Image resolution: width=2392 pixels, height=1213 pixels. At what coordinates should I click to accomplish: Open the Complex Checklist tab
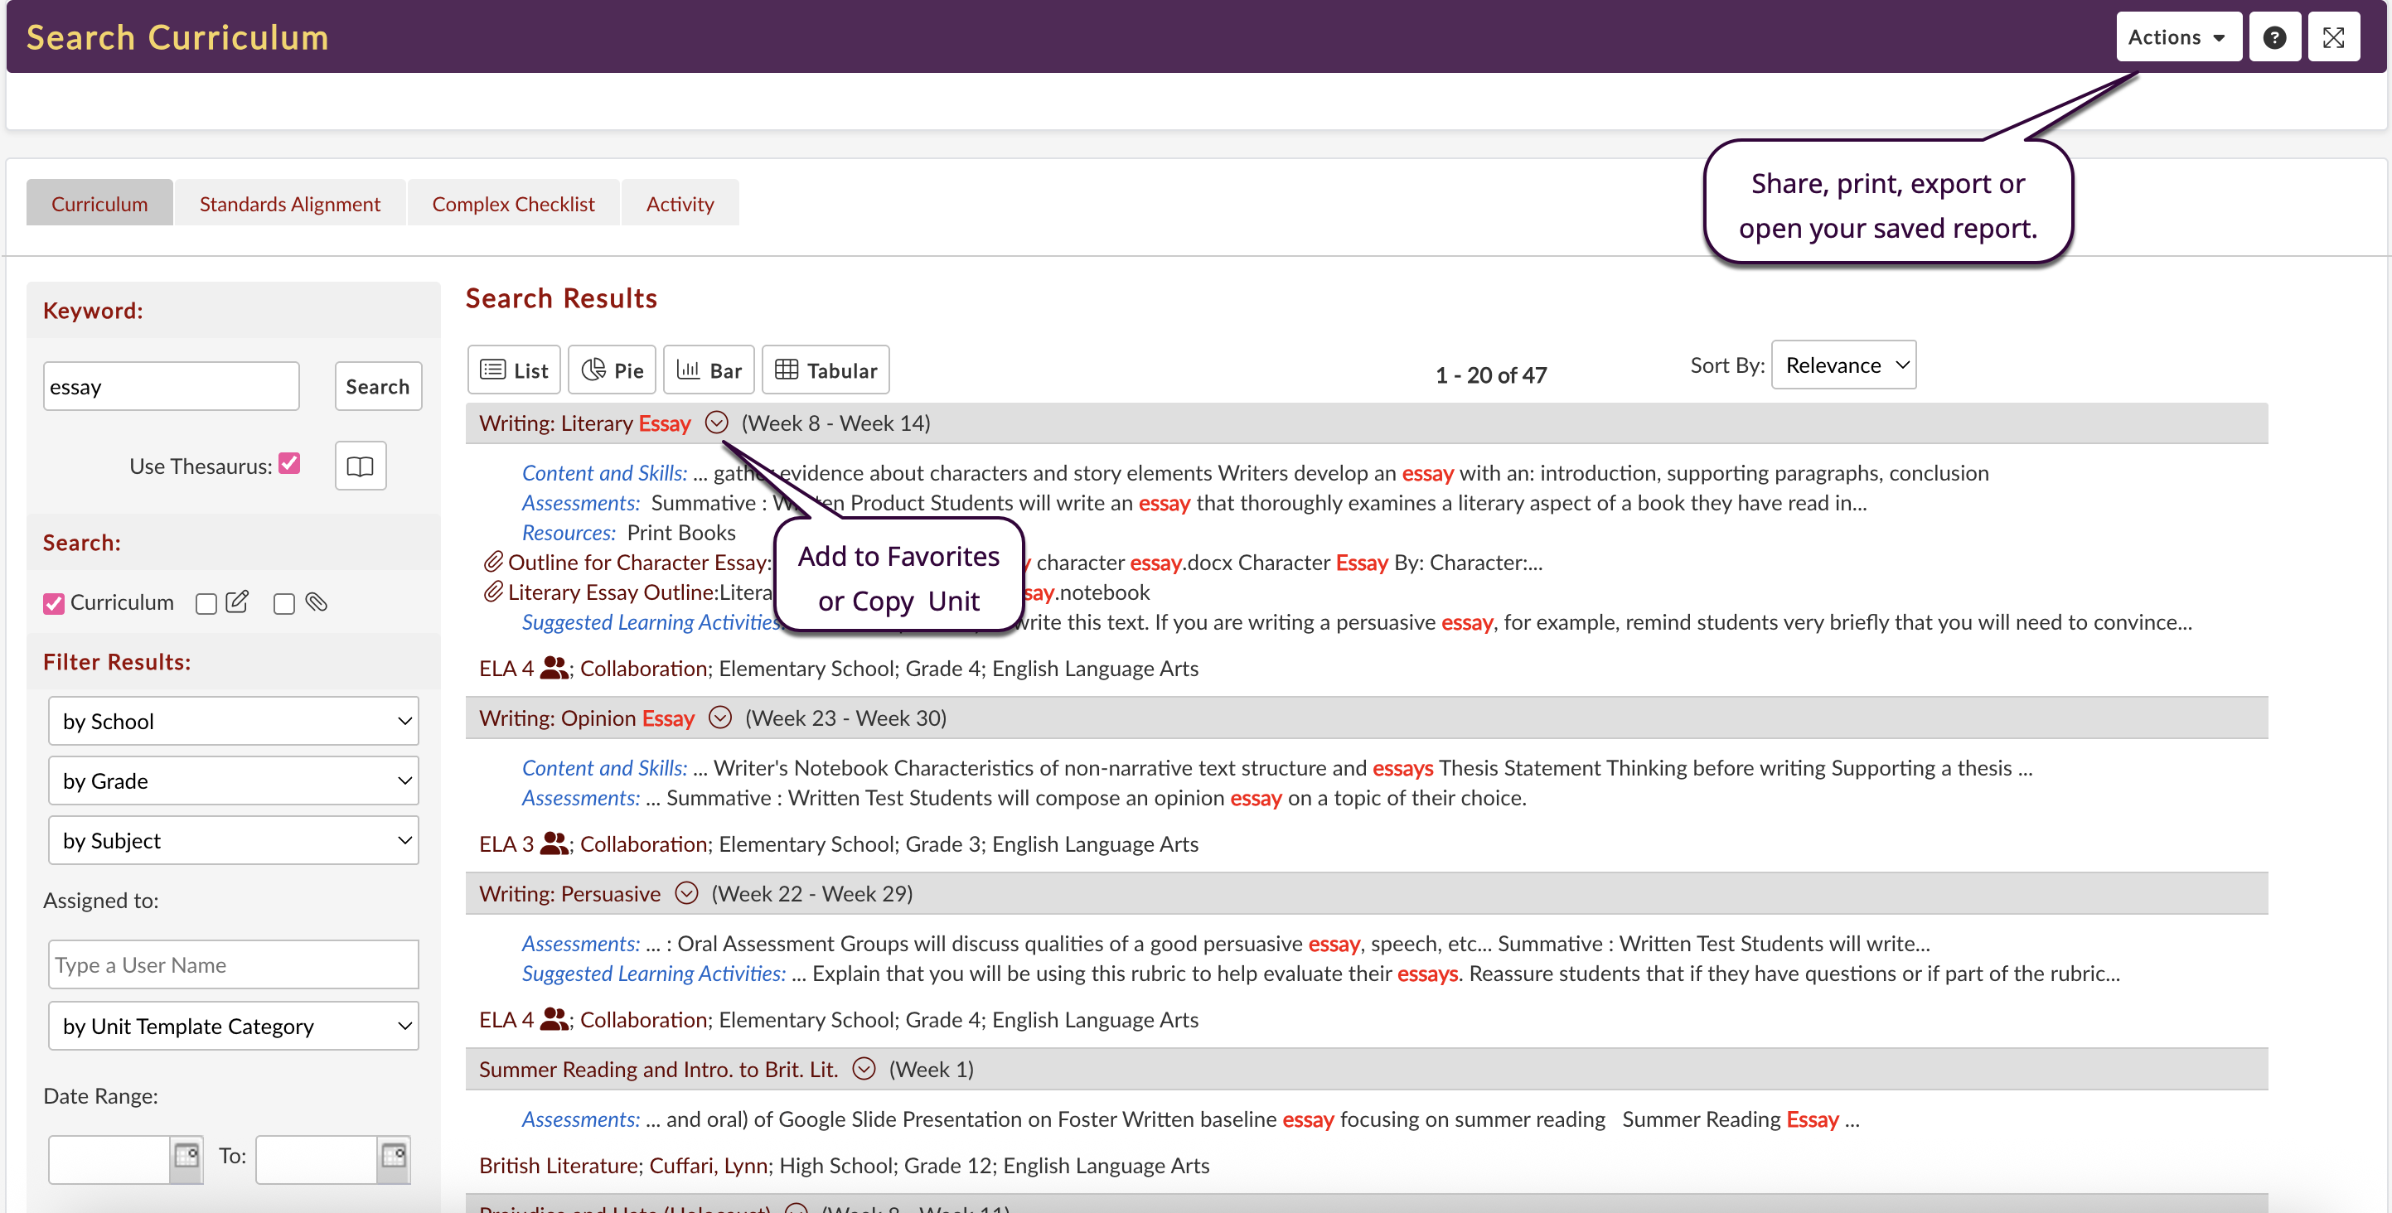512,203
